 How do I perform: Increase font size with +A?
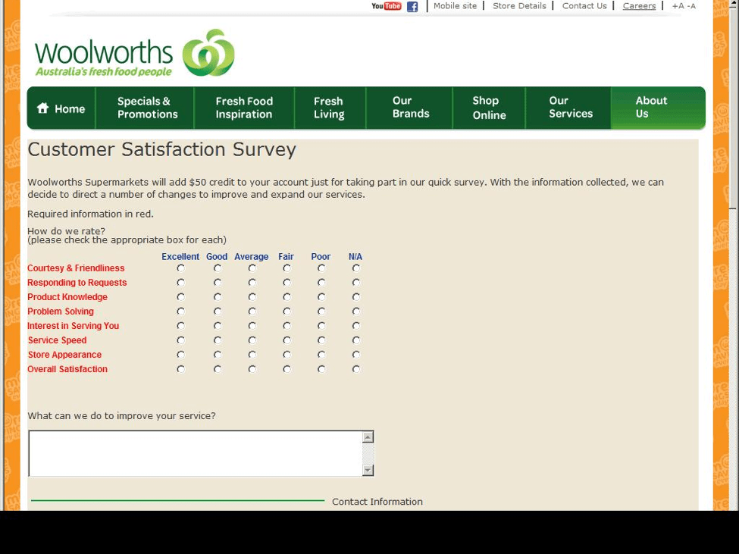678,6
